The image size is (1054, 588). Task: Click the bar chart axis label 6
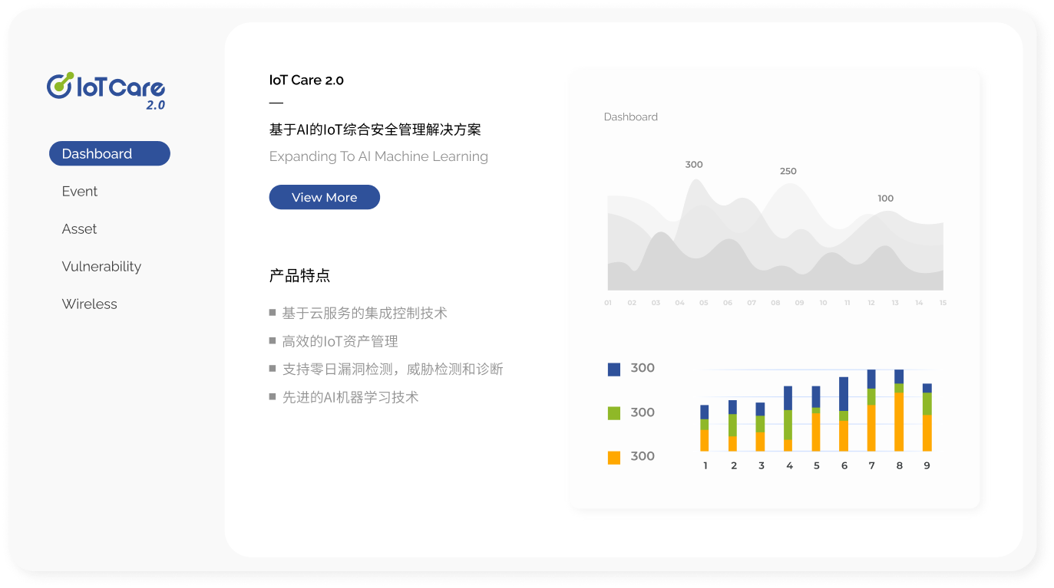click(844, 465)
